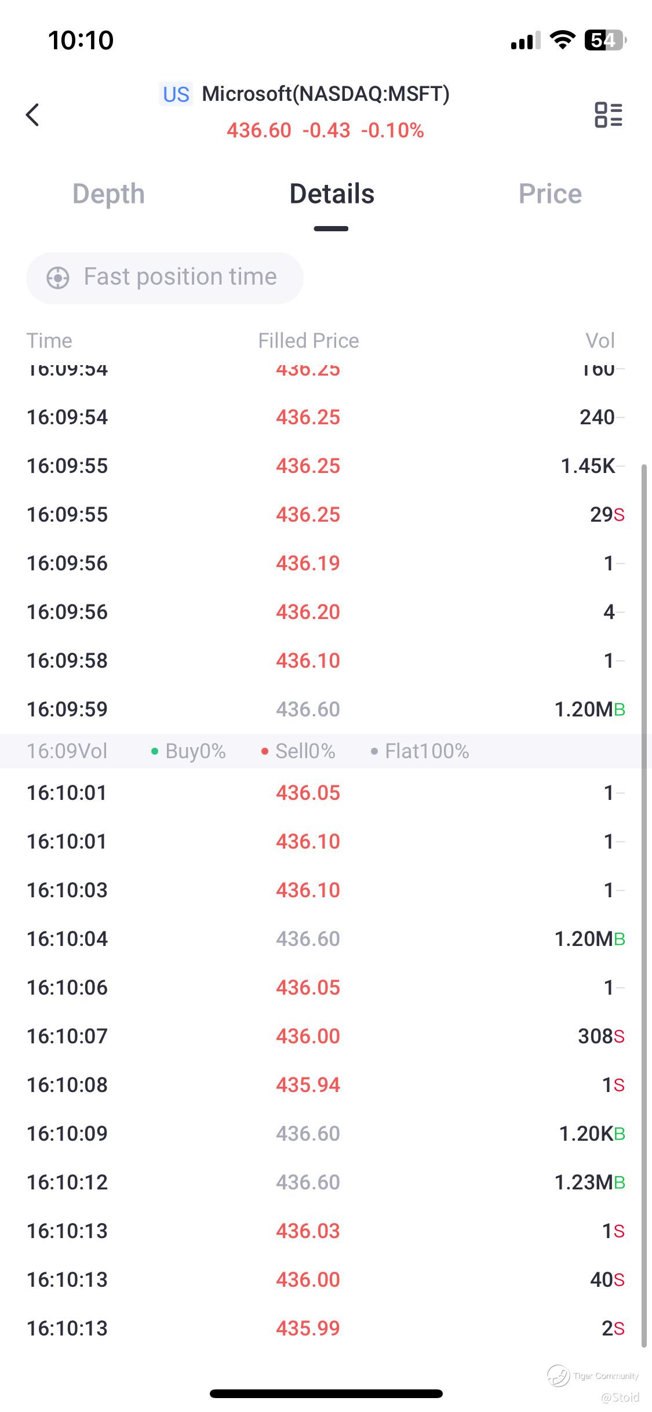Tap the Vol column header

600,341
